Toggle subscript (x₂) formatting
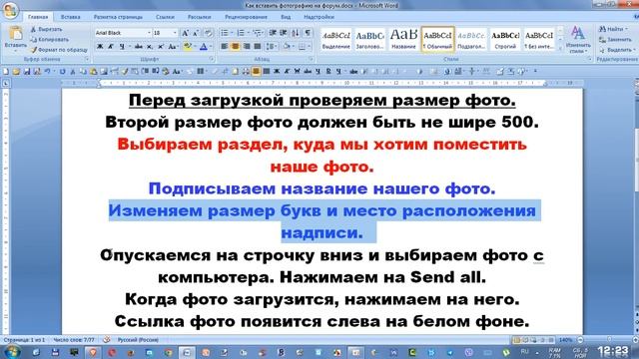The image size is (639, 359). (x=150, y=47)
